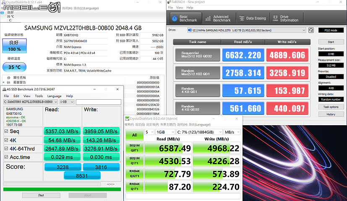
Task: Click the empty AS SSD text field
Action: pyautogui.click(x=98, y=102)
